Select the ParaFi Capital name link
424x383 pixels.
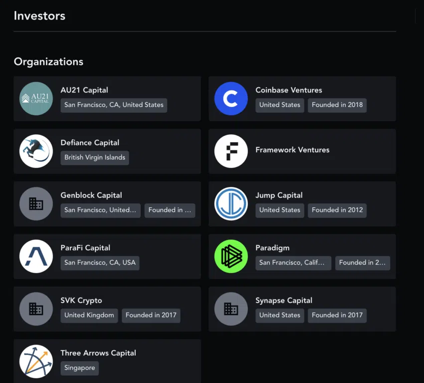tap(85, 248)
